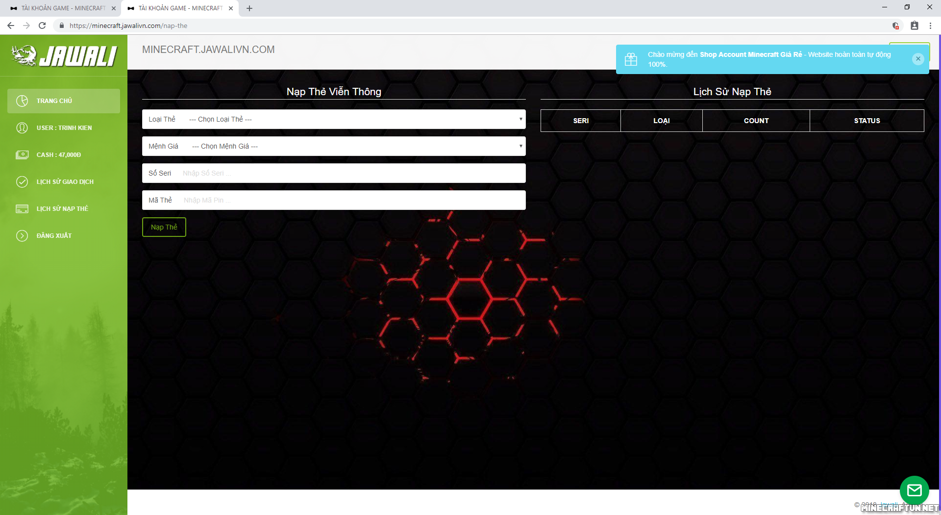Click the gift icon in notification
The image size is (941, 515).
coord(631,59)
